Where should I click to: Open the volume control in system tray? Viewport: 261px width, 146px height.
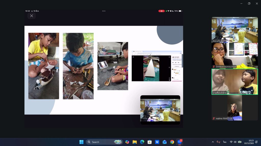pos(235,142)
